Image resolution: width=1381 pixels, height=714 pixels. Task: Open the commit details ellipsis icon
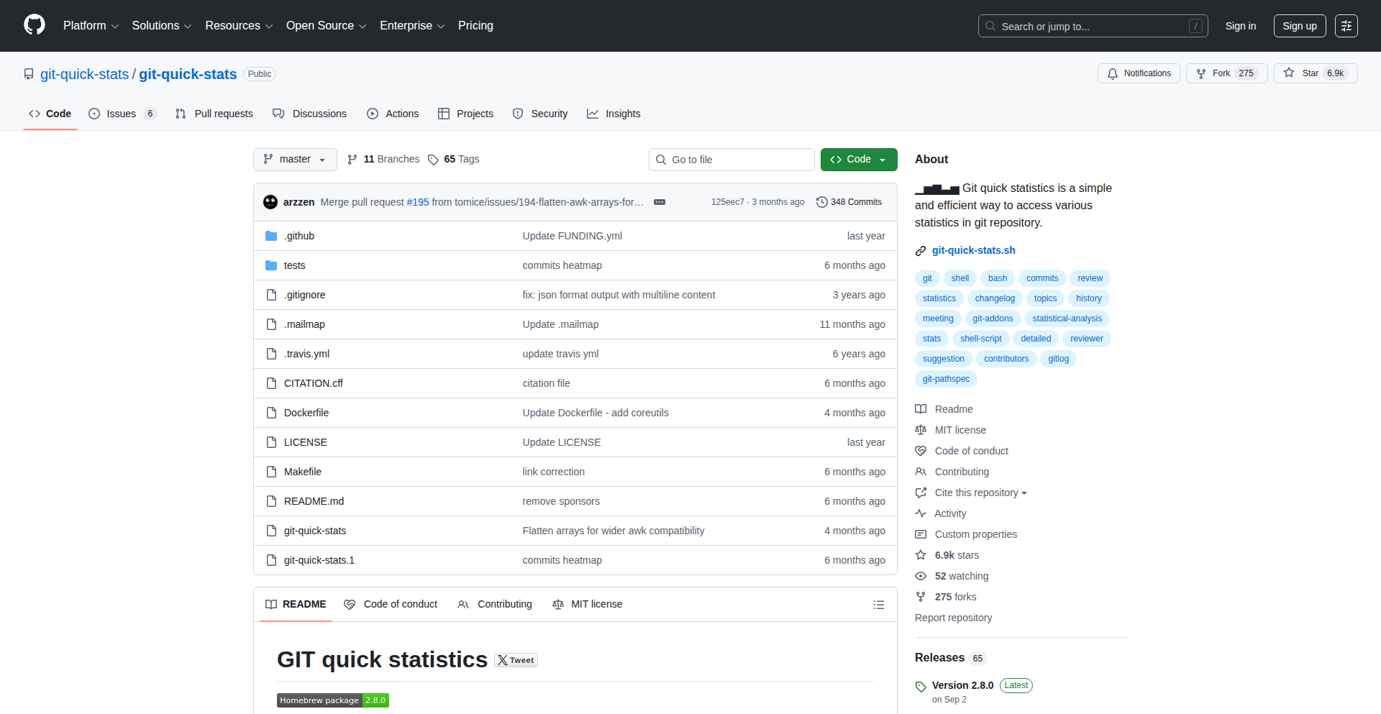(x=660, y=202)
